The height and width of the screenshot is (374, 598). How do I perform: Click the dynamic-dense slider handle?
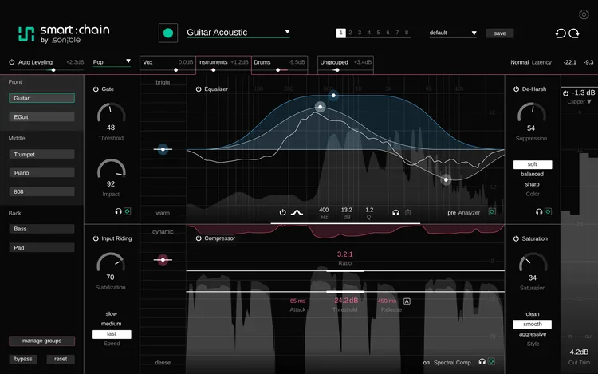pyautogui.click(x=163, y=260)
